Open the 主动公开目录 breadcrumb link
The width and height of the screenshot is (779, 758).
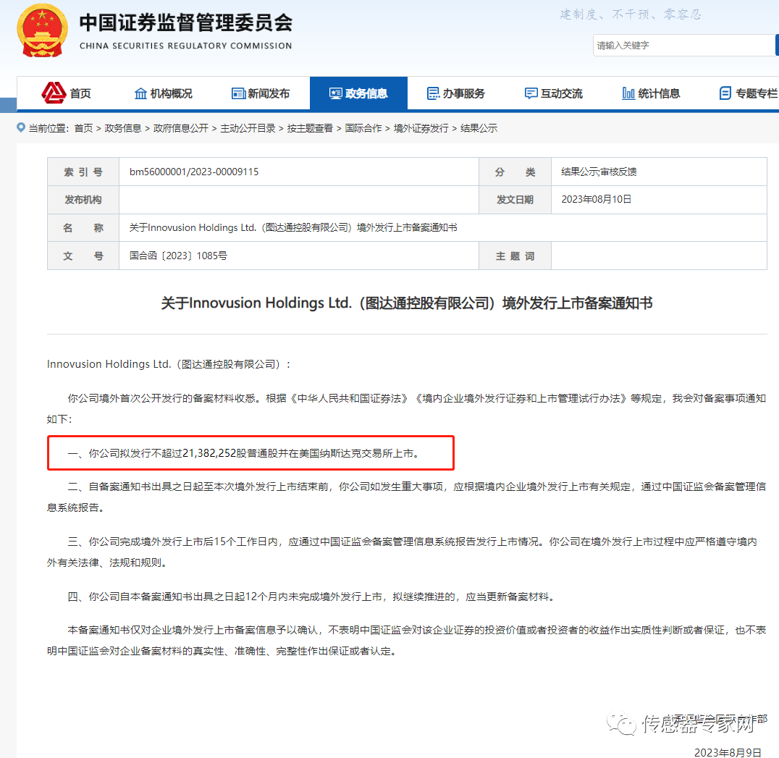point(248,128)
